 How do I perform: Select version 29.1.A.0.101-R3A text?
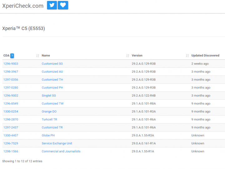pyautogui.click(x=144, y=112)
